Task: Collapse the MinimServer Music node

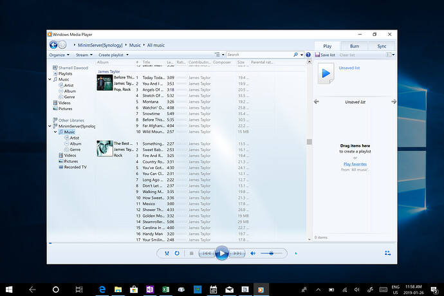Action: coord(55,132)
